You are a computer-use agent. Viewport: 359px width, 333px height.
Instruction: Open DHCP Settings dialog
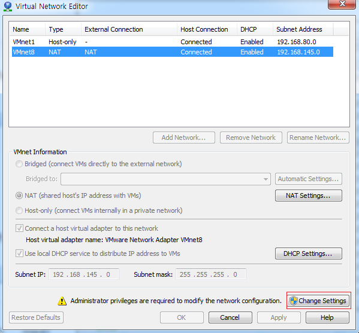309,253
